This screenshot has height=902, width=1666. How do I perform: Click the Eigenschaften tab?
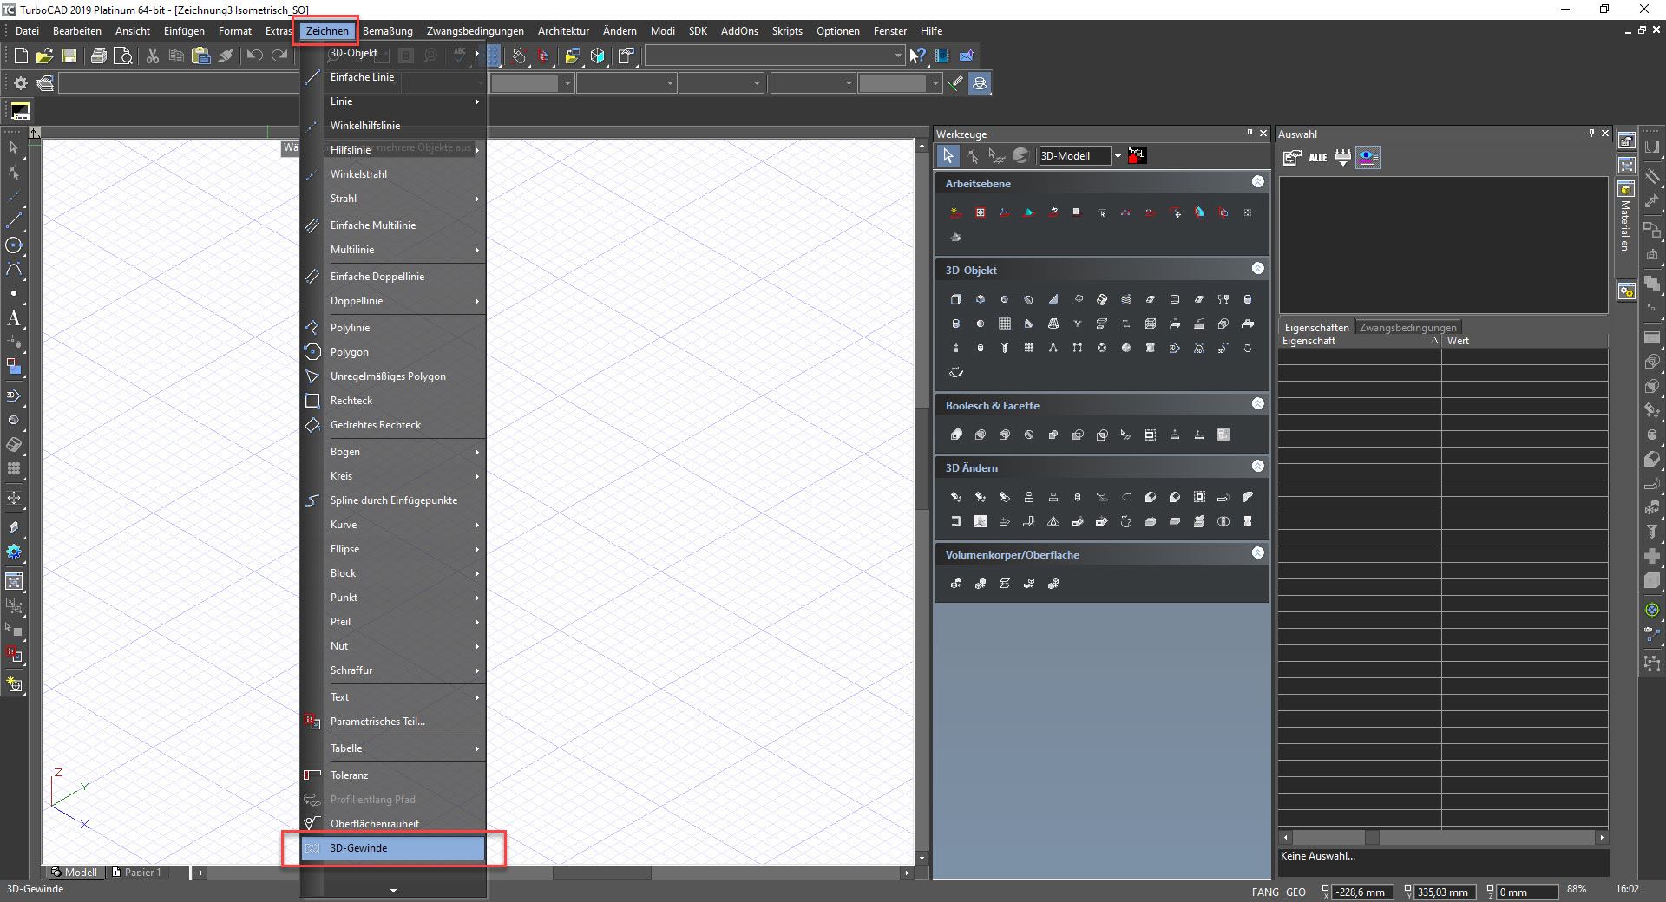coord(1316,328)
